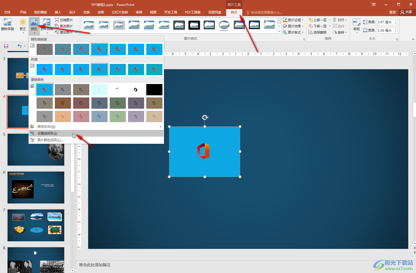Screen dimensions: 416x273
Task: Switch to the View (视图) tab
Action: click(x=153, y=12)
